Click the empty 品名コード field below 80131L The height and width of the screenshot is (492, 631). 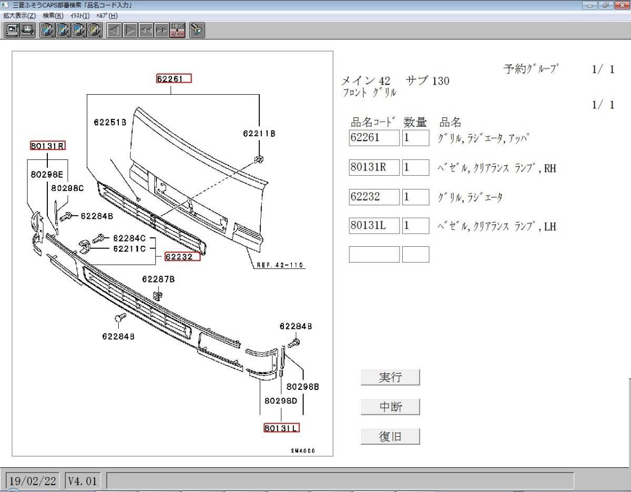coord(374,255)
